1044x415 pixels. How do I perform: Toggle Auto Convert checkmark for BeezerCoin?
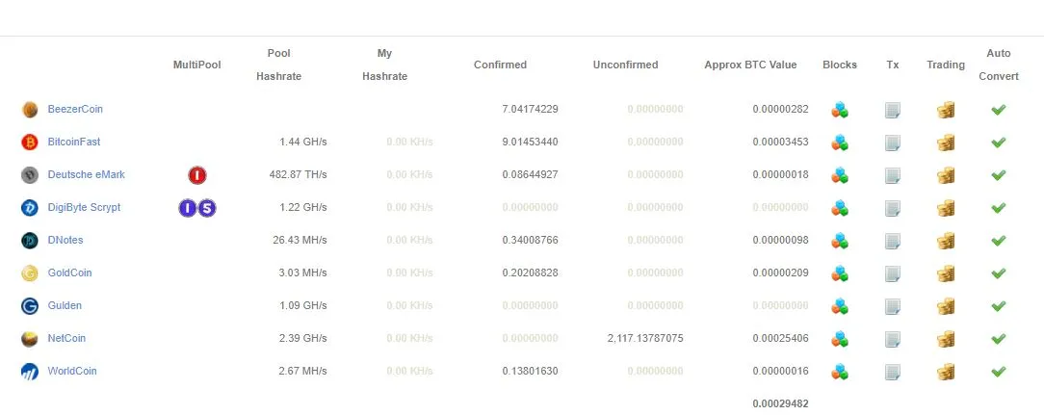998,109
